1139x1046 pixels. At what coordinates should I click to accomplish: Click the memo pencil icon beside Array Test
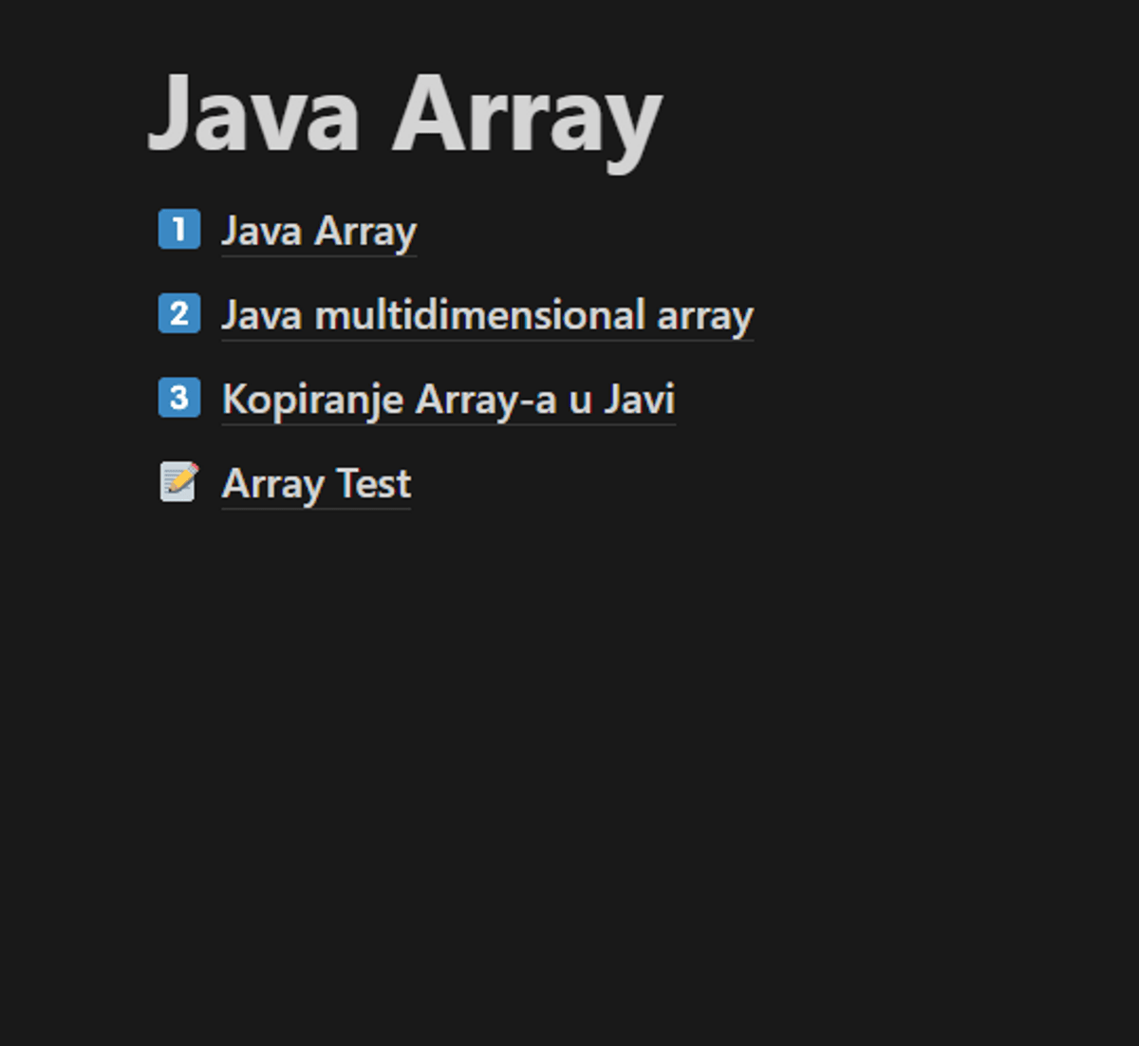(178, 482)
